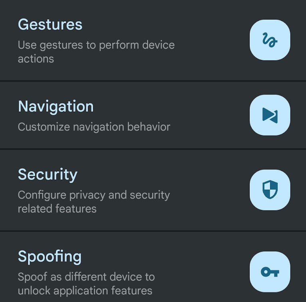Select the Spoofing heading
This screenshot has height=302, width=306.
point(50,256)
